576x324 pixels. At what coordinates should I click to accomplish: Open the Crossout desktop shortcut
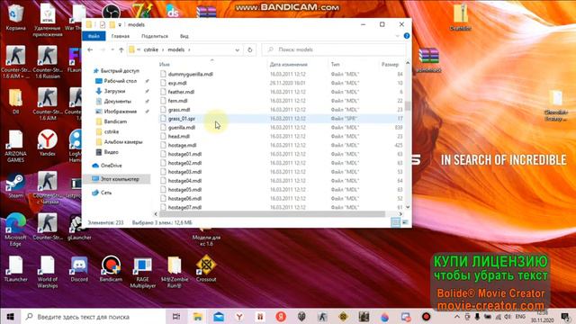[x=206, y=269]
